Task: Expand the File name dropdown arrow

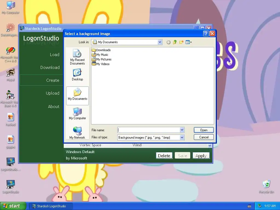Action: click(x=182, y=130)
